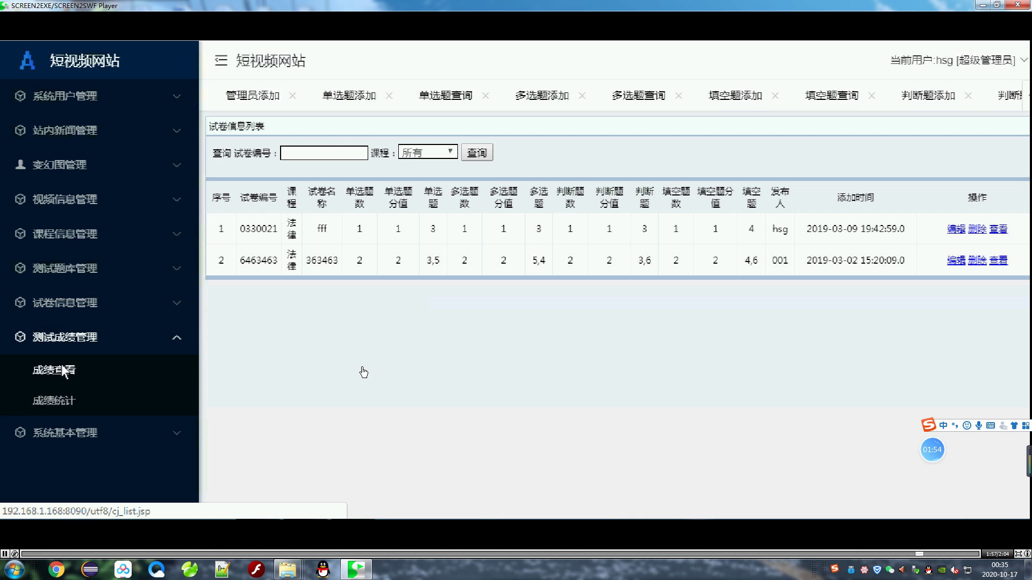Image resolution: width=1032 pixels, height=580 pixels.
Task: Click 编辑 link for paper 0330021
Action: (x=956, y=229)
